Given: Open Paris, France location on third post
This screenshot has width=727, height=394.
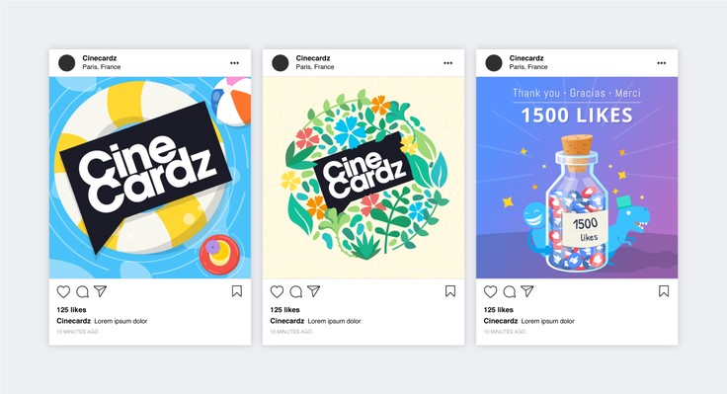Looking at the screenshot, I should pyautogui.click(x=528, y=67).
